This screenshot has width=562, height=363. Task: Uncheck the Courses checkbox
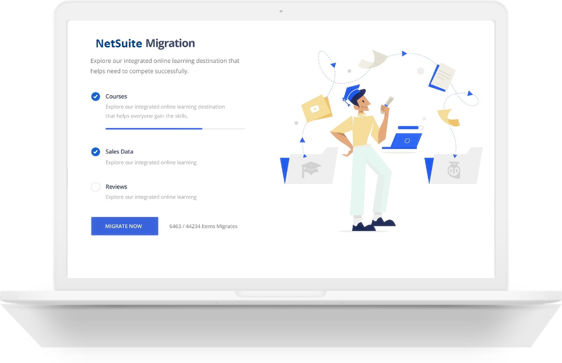pyautogui.click(x=96, y=97)
